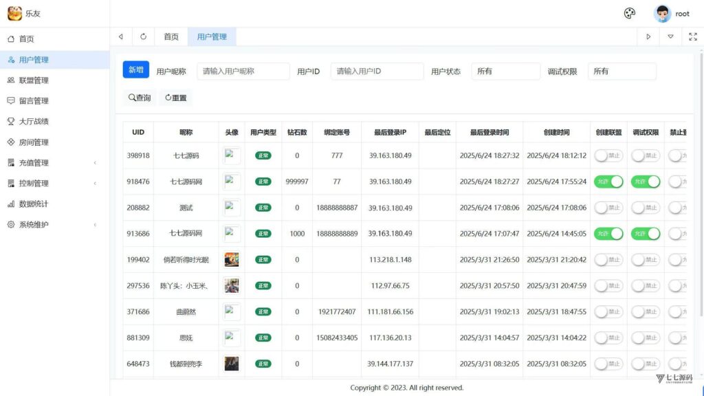Select 用户管理 in sidebar
Viewport: 704px width, 396px height.
[55, 60]
